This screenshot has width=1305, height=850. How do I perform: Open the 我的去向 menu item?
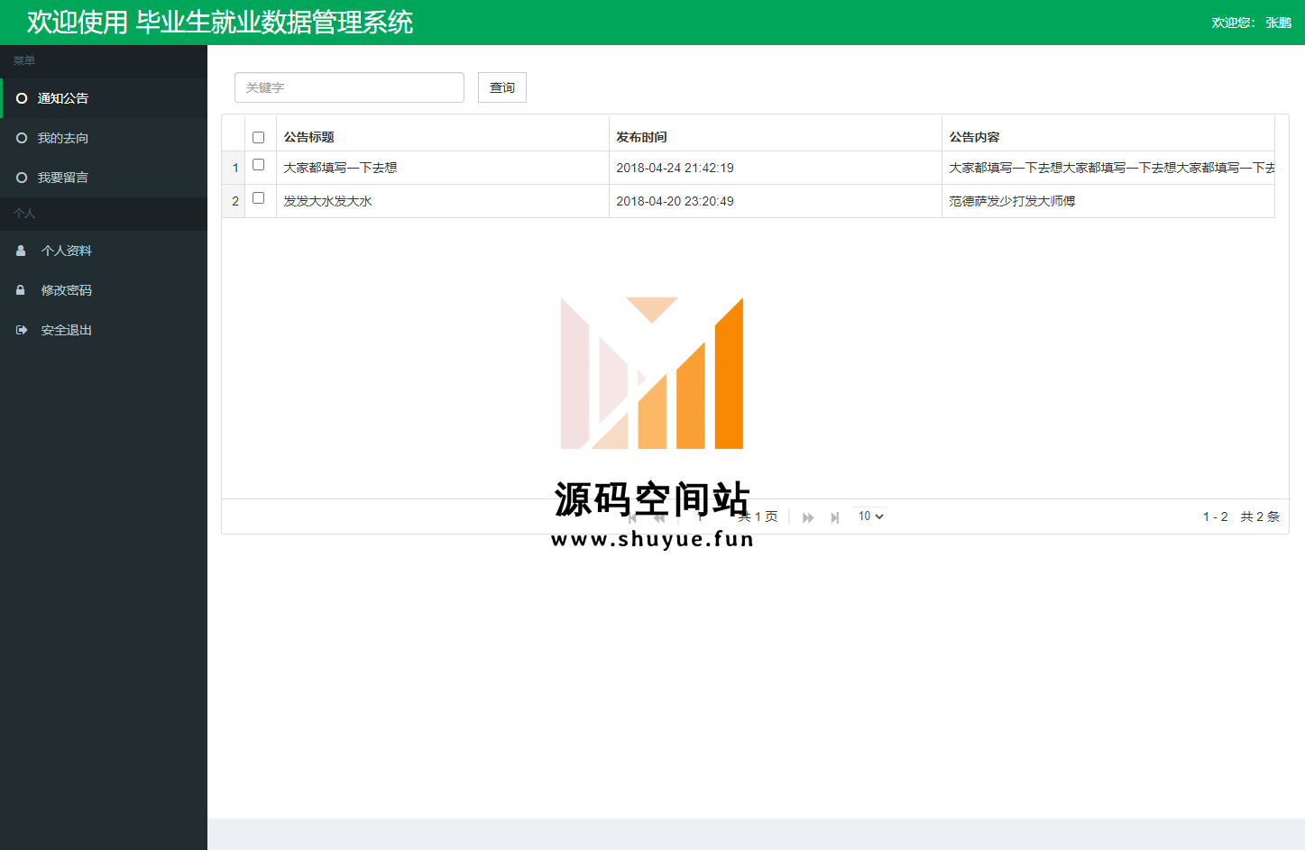coord(63,138)
